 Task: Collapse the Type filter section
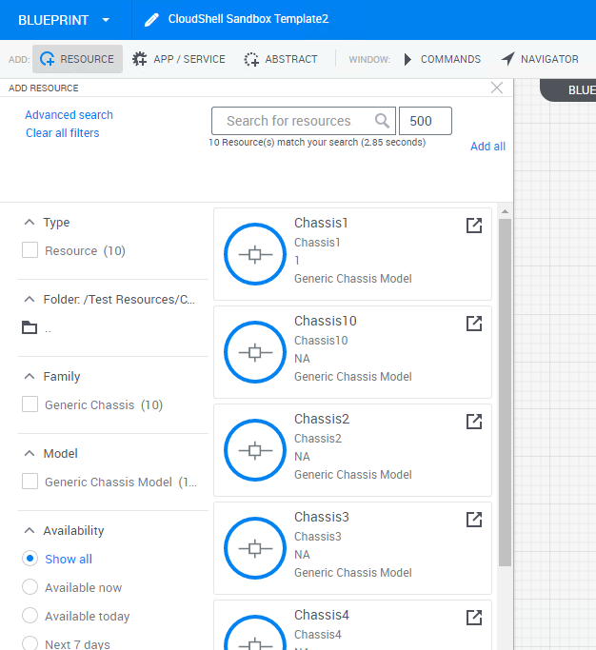point(28,222)
